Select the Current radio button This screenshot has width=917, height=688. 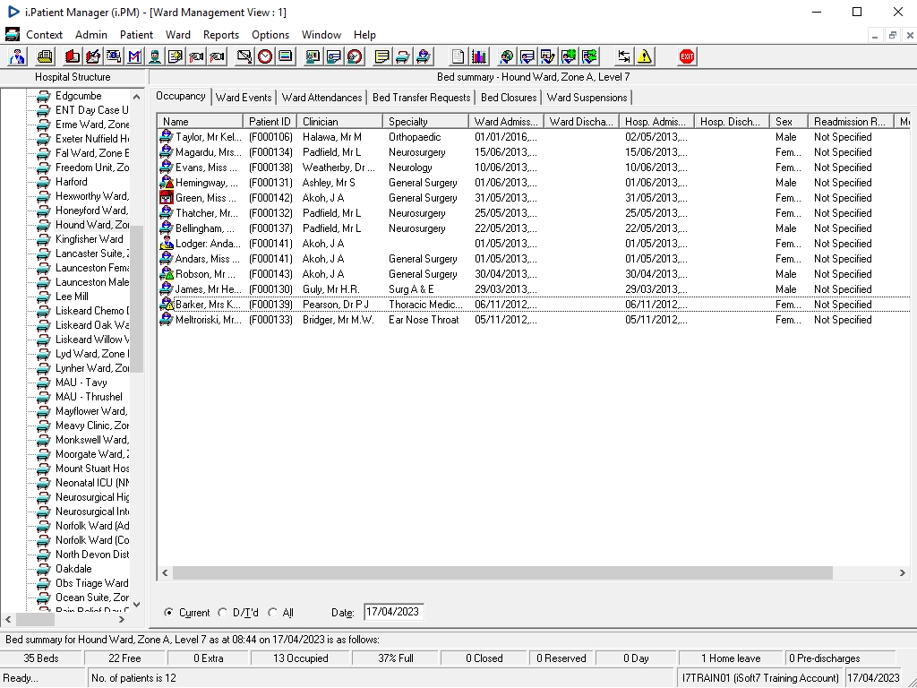pos(169,613)
